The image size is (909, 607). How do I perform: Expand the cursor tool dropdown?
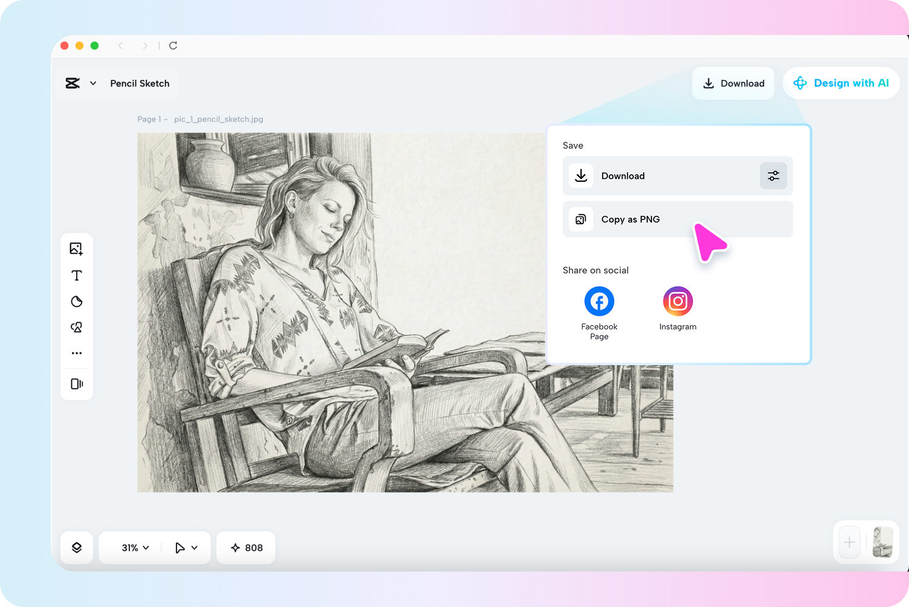[x=186, y=547]
